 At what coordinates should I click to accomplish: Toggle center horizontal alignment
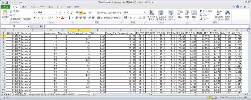(x=81, y=18)
